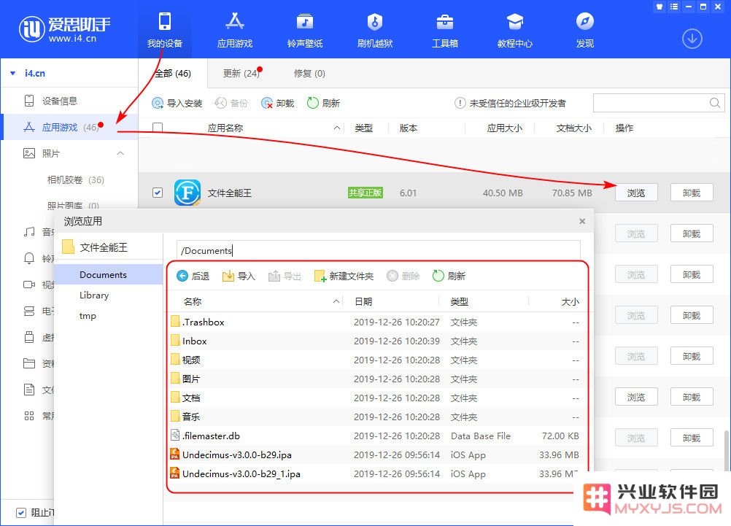Select 相机胶卷 (36) in the sidebar
Image resolution: width=731 pixels, height=526 pixels.
click(76, 180)
